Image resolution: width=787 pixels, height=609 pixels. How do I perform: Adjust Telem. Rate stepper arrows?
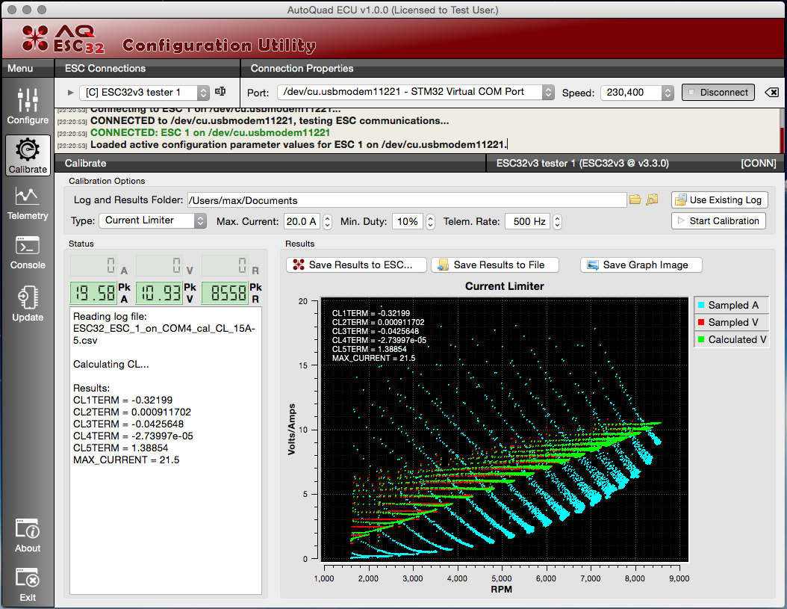[557, 221]
